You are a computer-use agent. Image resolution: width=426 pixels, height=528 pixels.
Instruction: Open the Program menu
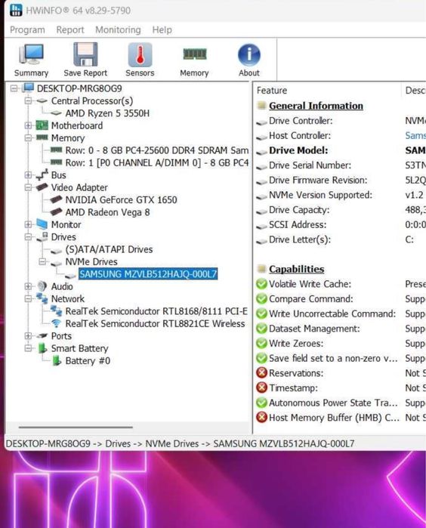click(27, 30)
